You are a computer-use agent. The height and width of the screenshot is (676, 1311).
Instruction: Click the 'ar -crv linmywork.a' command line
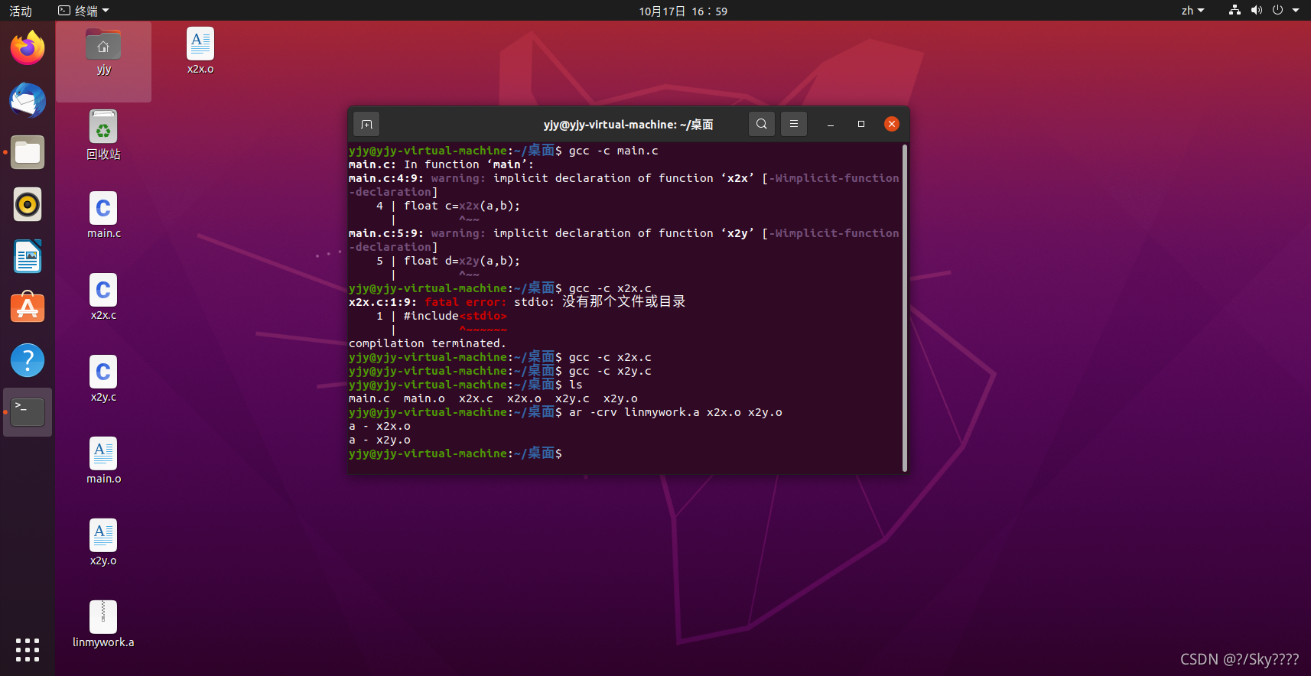point(565,412)
